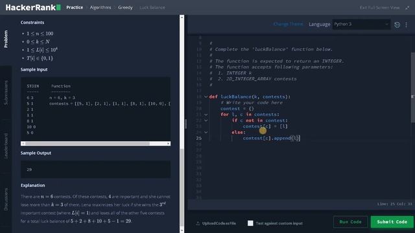Click Change Theme link
The width and height of the screenshot is (415, 233).
(288, 24)
